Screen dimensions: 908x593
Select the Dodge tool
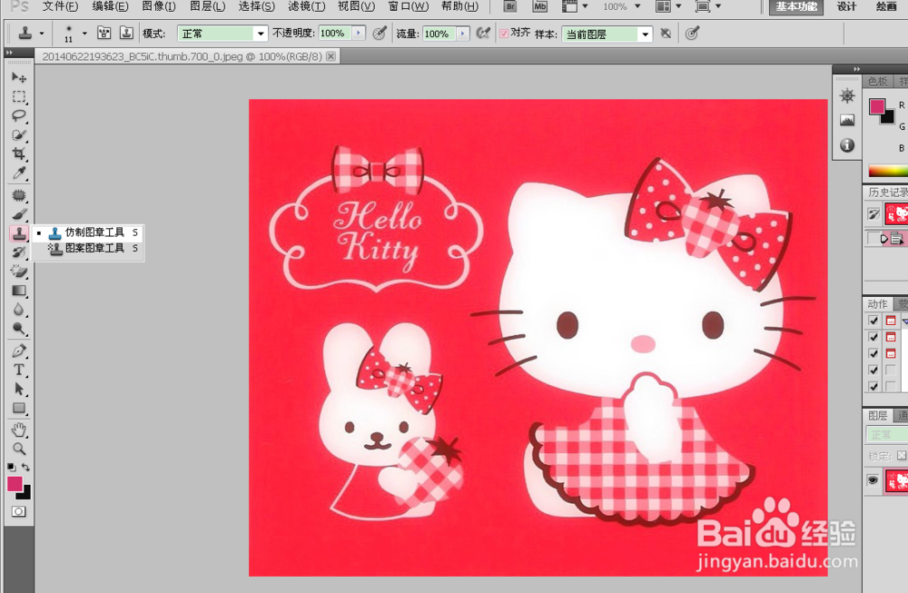tap(18, 329)
